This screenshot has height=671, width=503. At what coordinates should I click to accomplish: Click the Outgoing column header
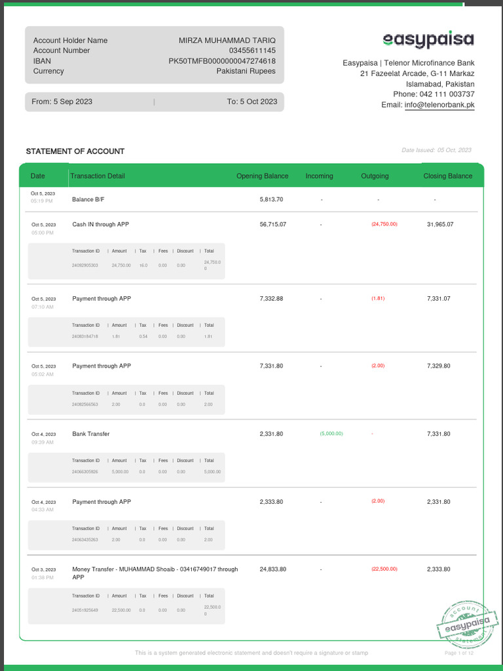tap(375, 176)
